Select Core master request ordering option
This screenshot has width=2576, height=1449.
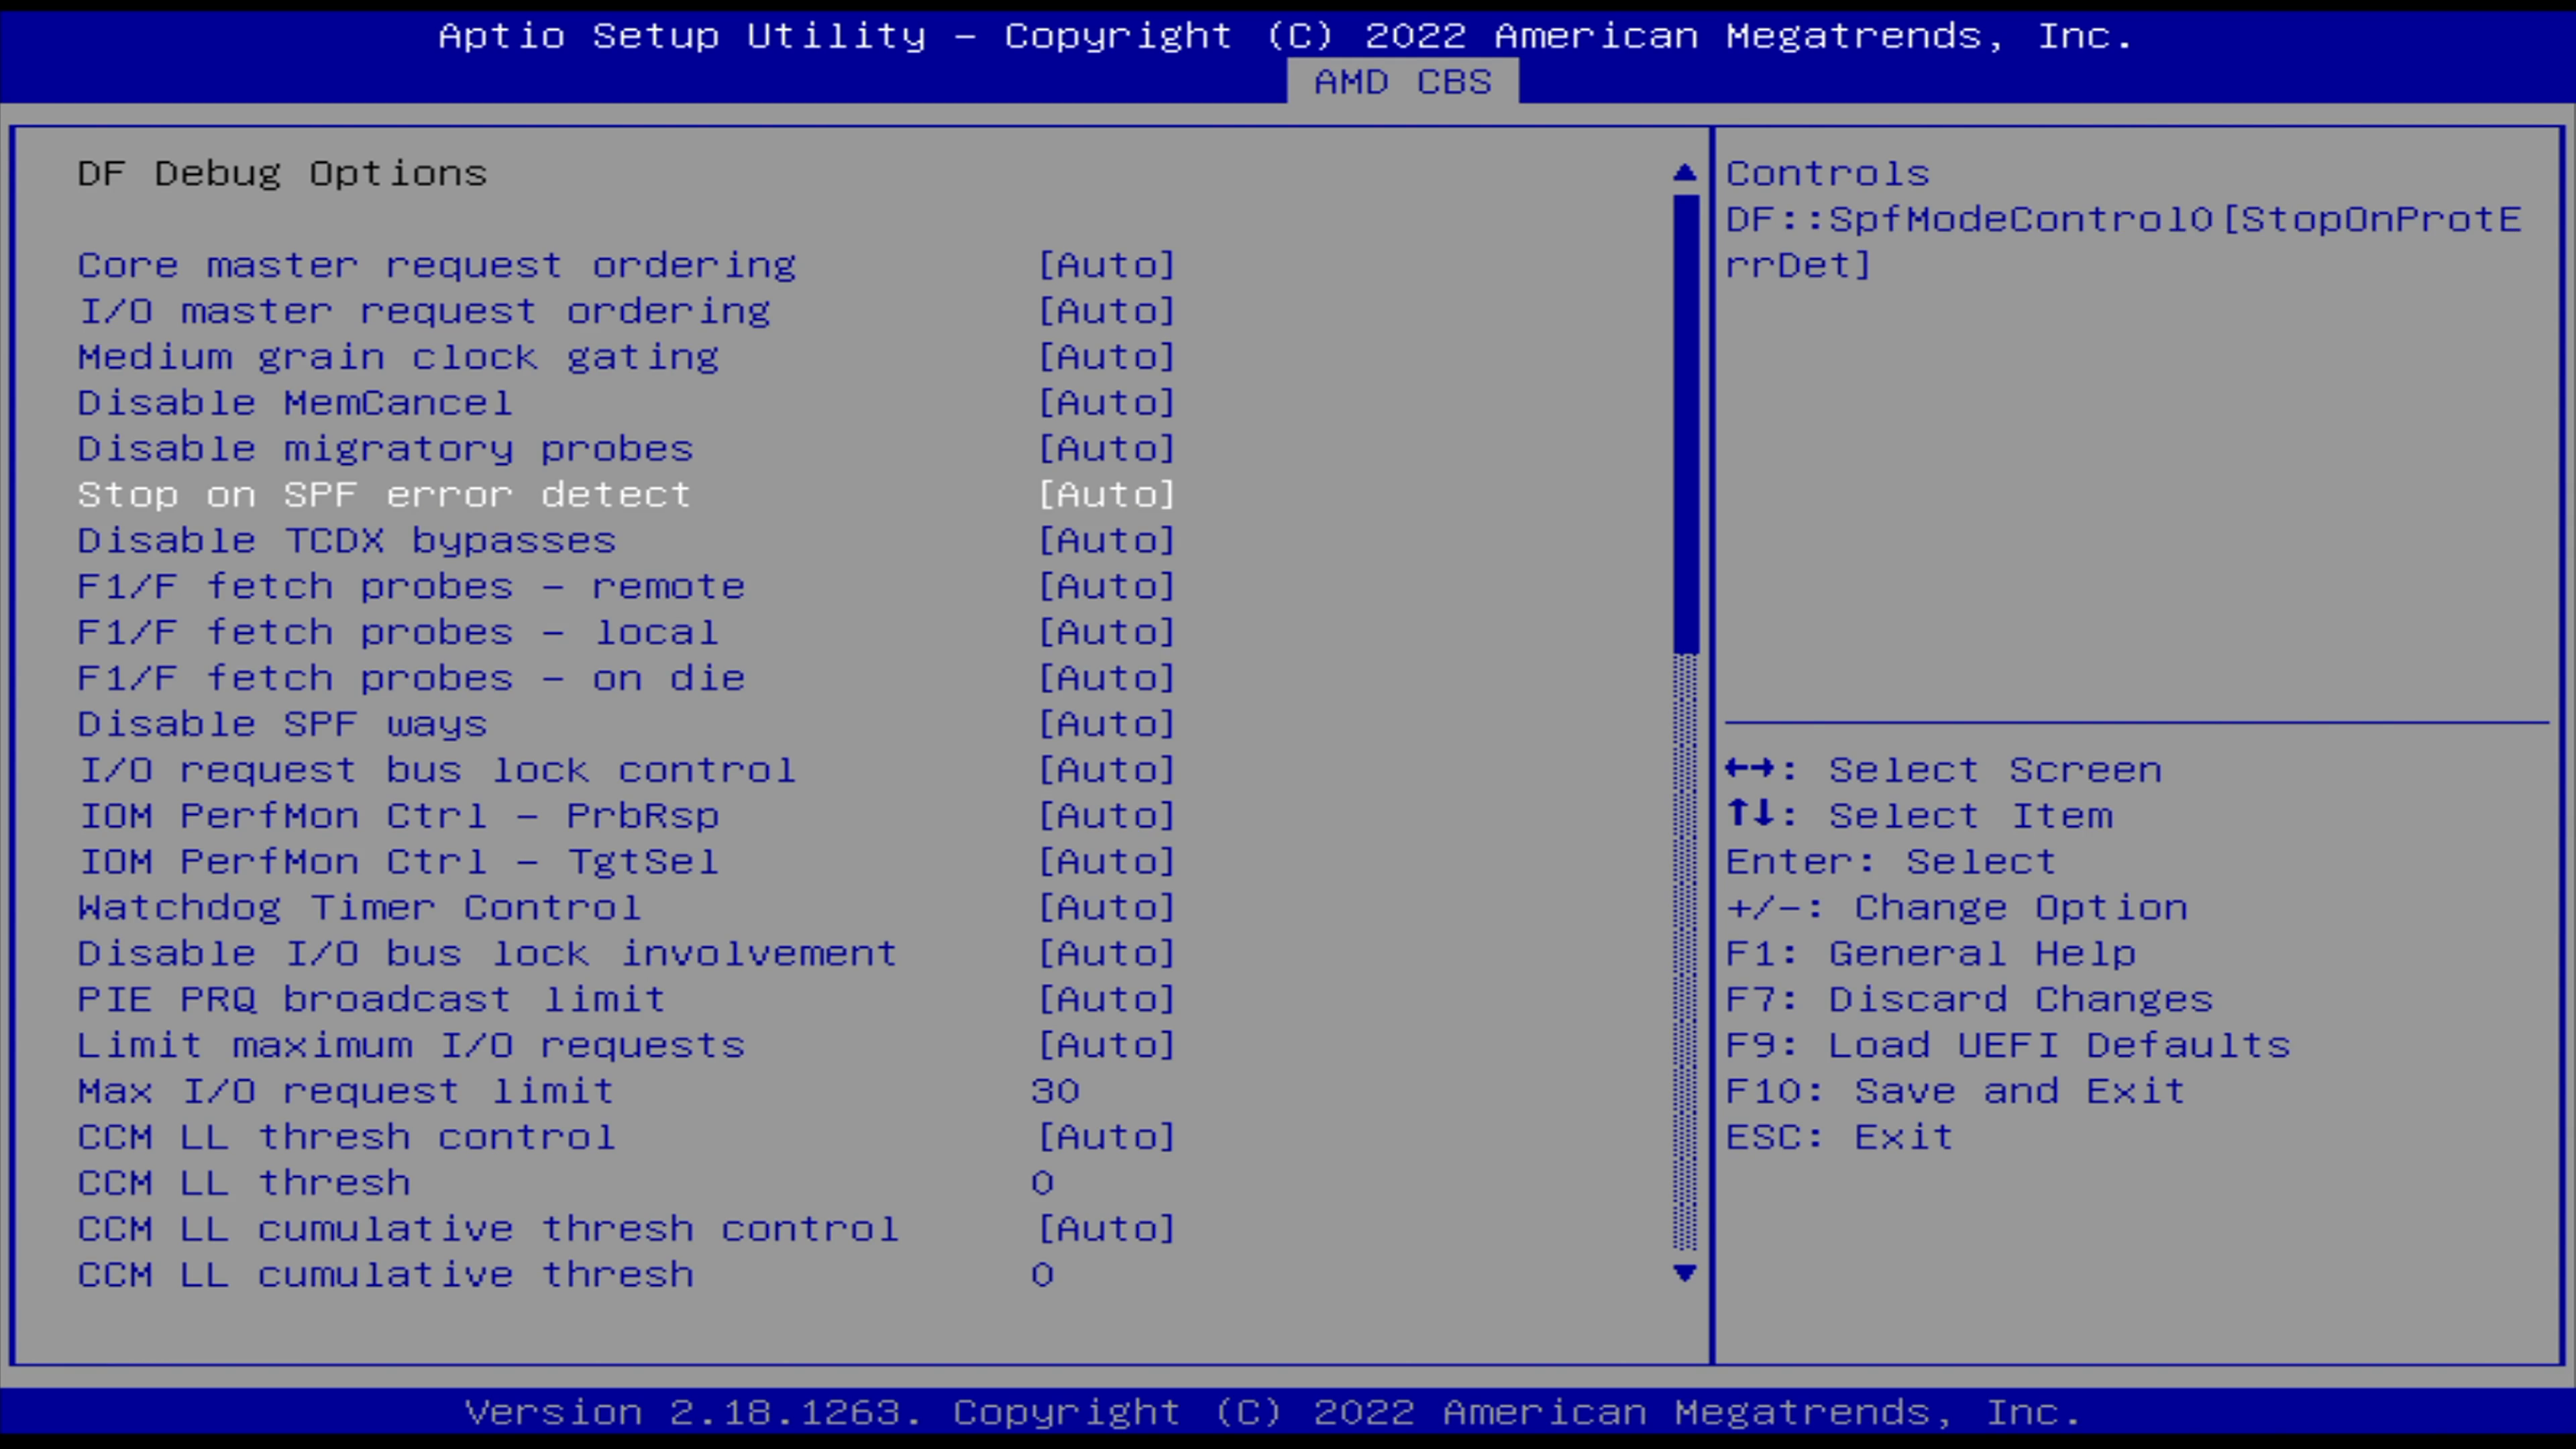pyautogui.click(x=437, y=265)
